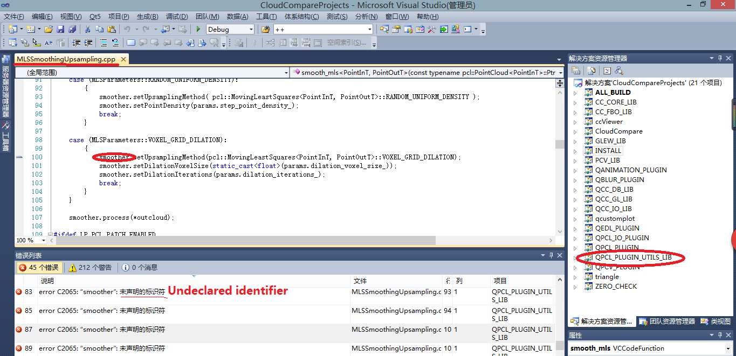Click the Paste clipboard icon

pos(111,29)
